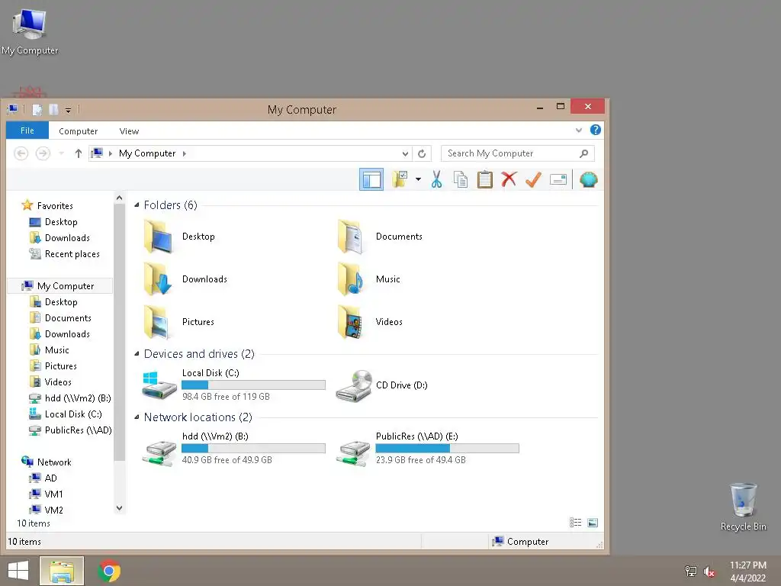Select Documents under My Computer tree
This screenshot has width=781, height=586.
click(68, 318)
